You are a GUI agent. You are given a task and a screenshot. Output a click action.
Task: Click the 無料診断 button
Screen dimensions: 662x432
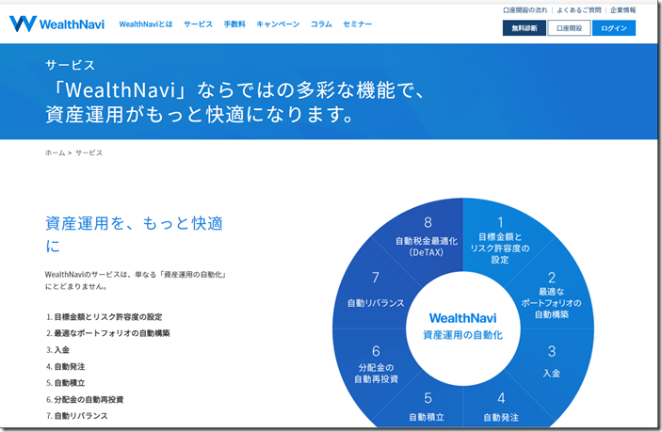(525, 28)
